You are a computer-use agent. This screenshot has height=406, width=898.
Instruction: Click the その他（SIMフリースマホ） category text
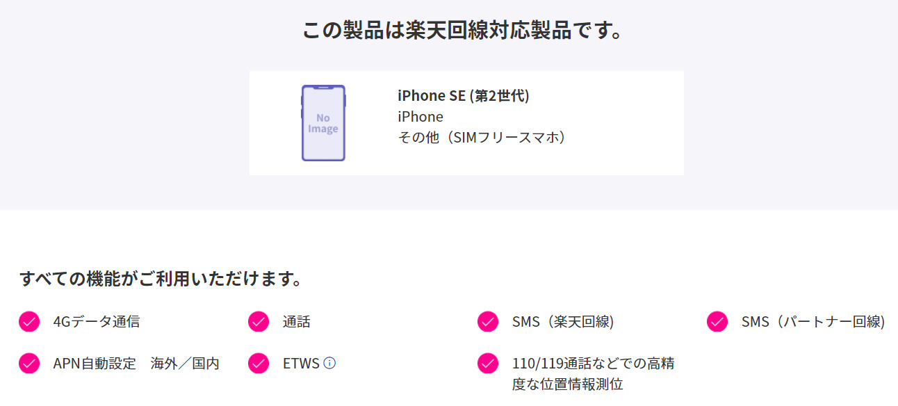[482, 138]
